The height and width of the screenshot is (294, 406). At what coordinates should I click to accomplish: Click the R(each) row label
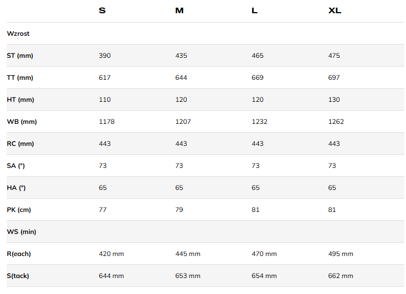[19, 254]
